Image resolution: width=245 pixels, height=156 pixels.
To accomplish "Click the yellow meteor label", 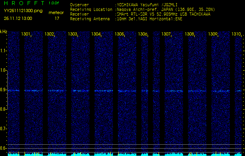I will [x=56, y=12].
